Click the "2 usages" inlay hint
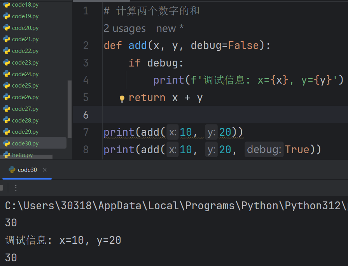348x266 pixels. coord(124,28)
